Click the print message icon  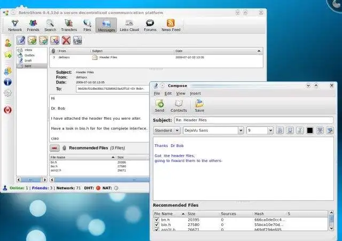point(78,40)
